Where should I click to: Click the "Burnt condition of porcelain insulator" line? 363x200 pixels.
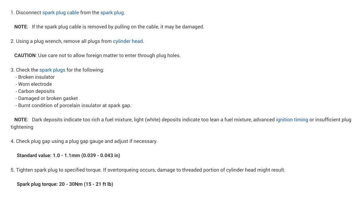[75, 105]
